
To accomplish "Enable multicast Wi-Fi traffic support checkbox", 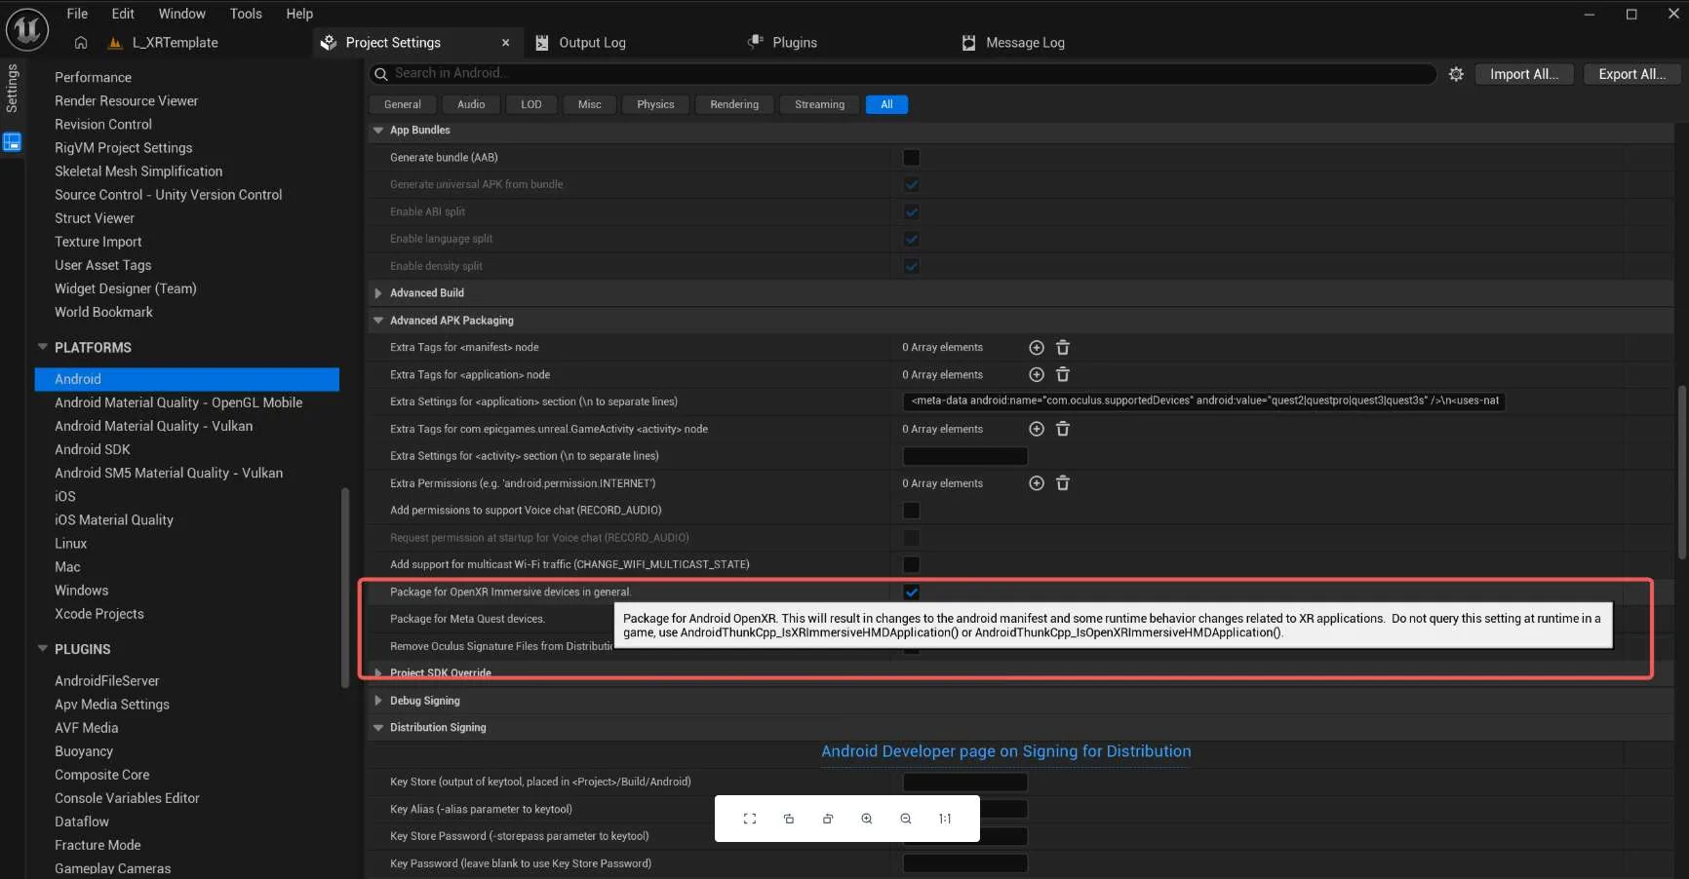I will tap(912, 565).
